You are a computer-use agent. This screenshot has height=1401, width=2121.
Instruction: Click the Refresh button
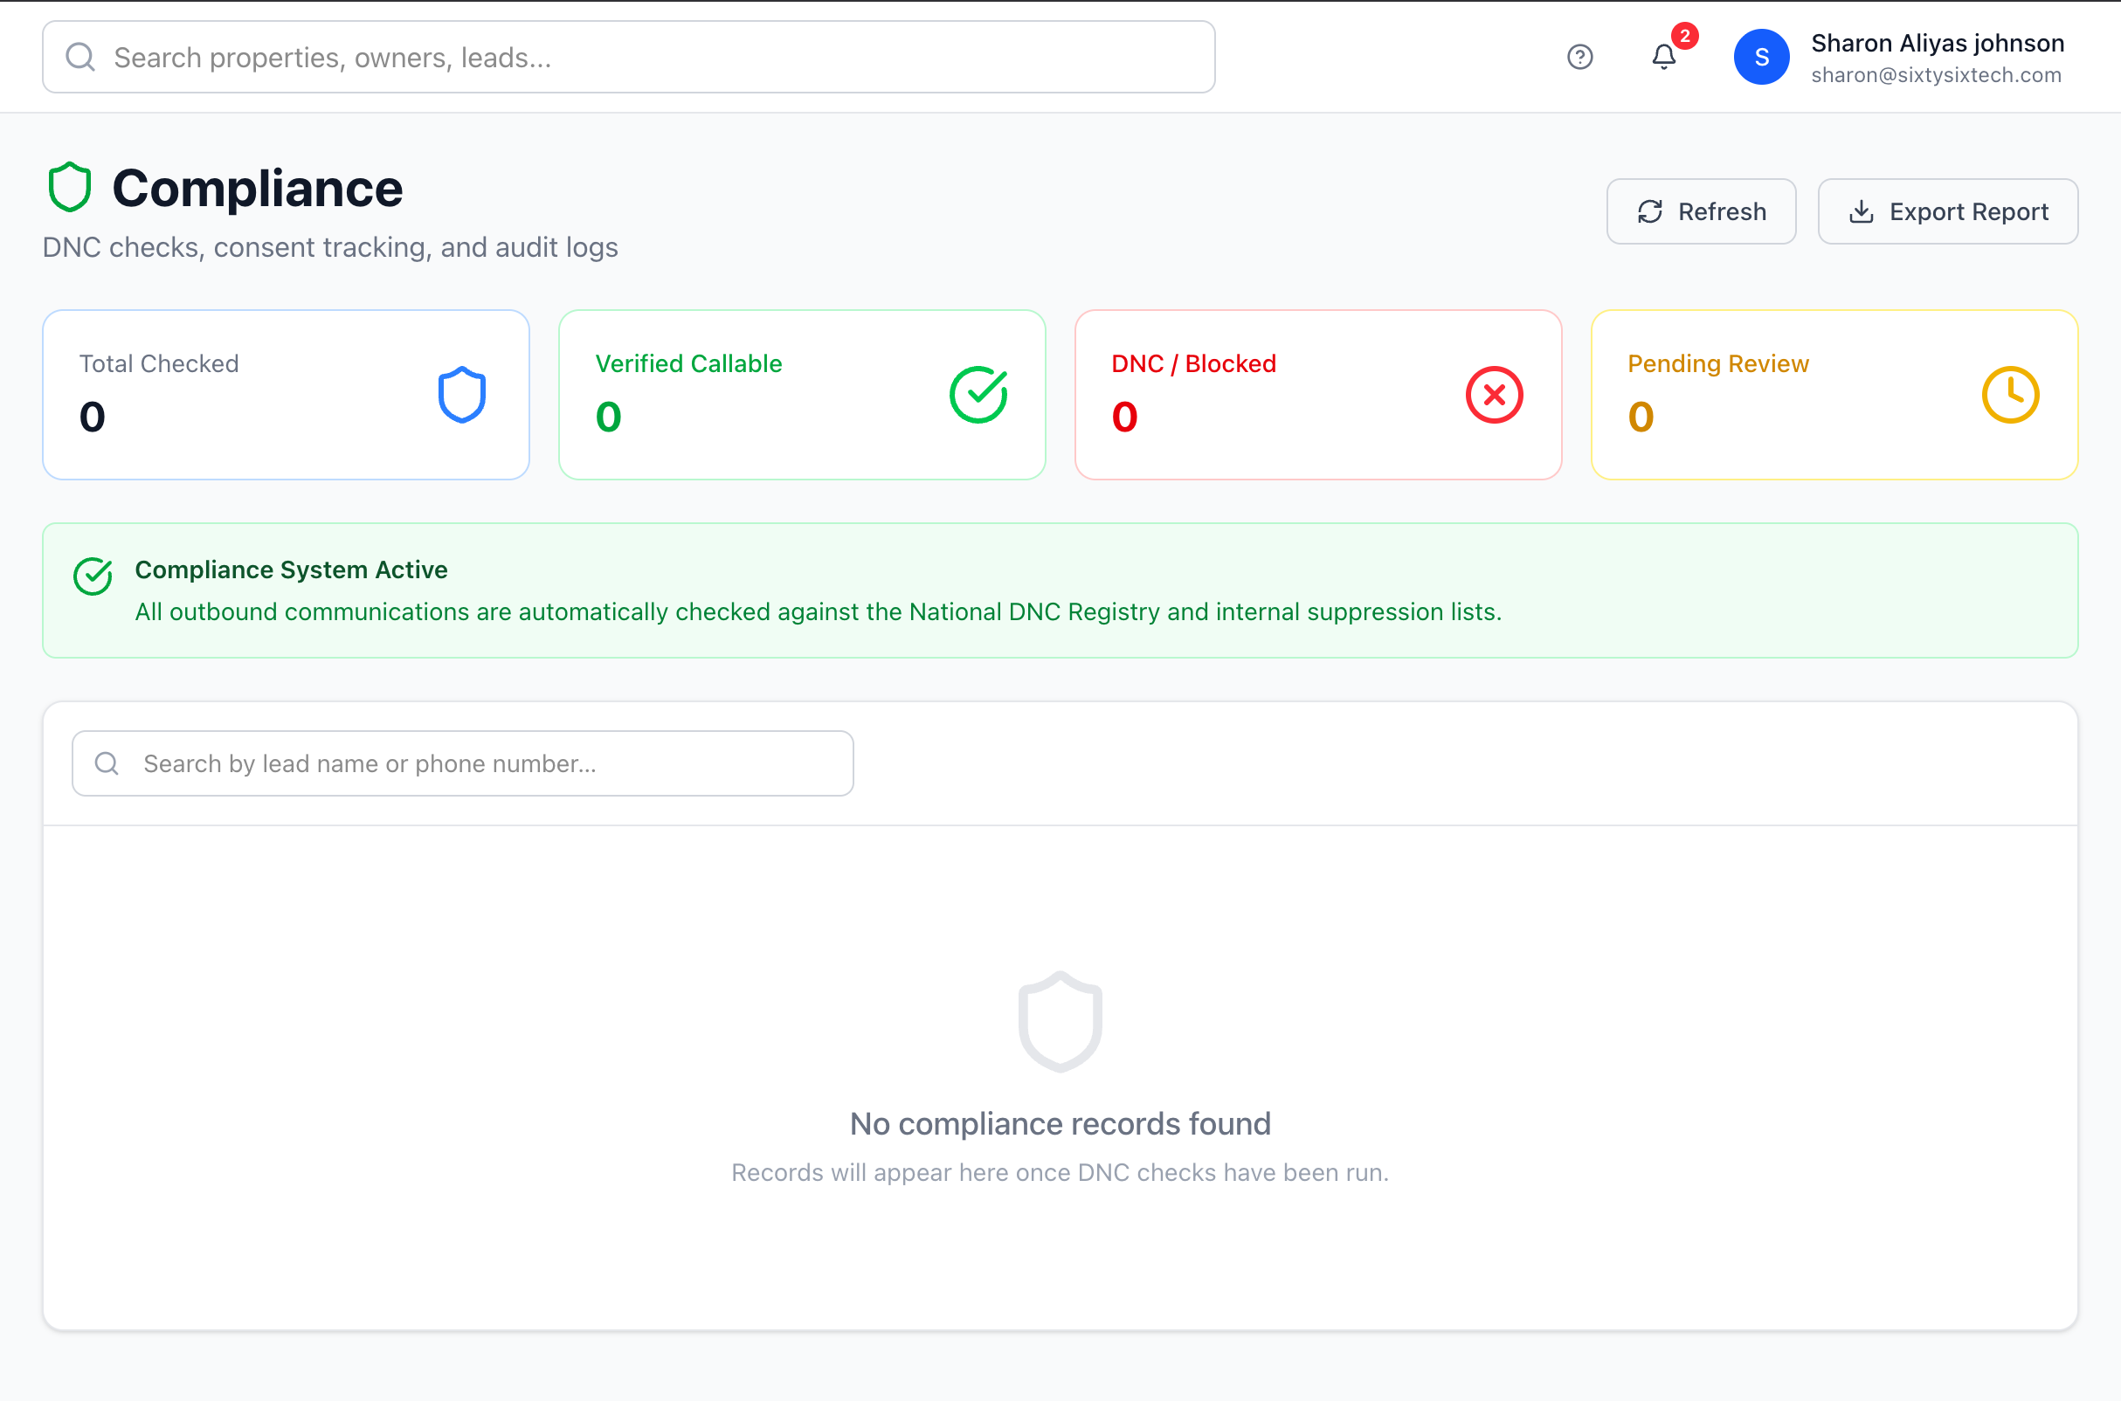coord(1701,211)
